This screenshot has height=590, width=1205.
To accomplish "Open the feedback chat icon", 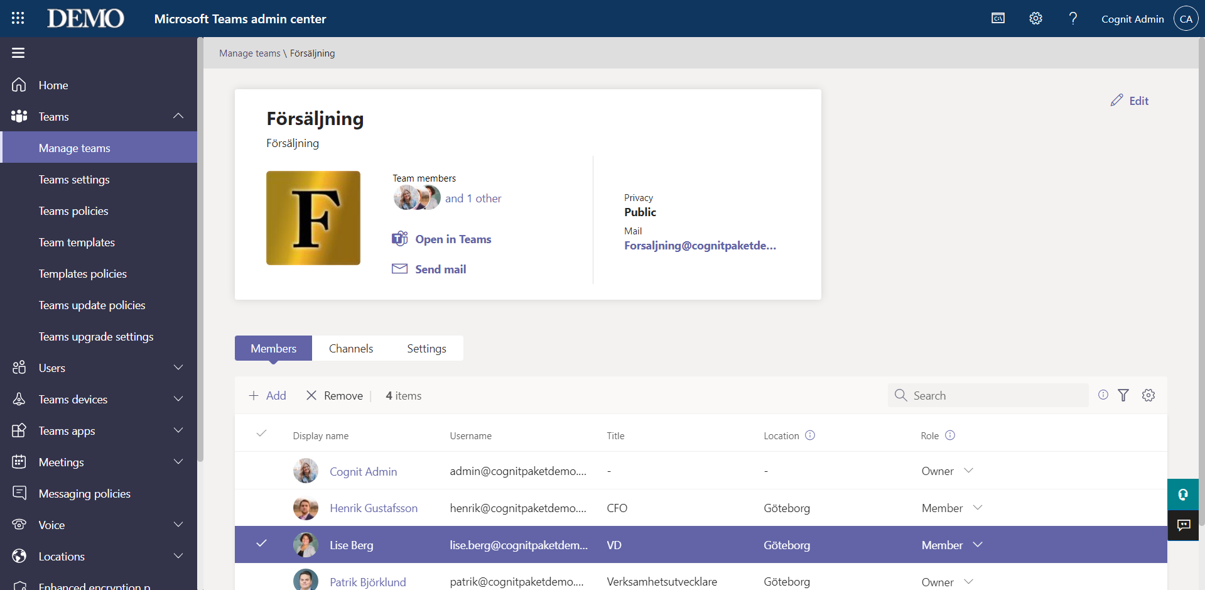I will [x=1184, y=525].
